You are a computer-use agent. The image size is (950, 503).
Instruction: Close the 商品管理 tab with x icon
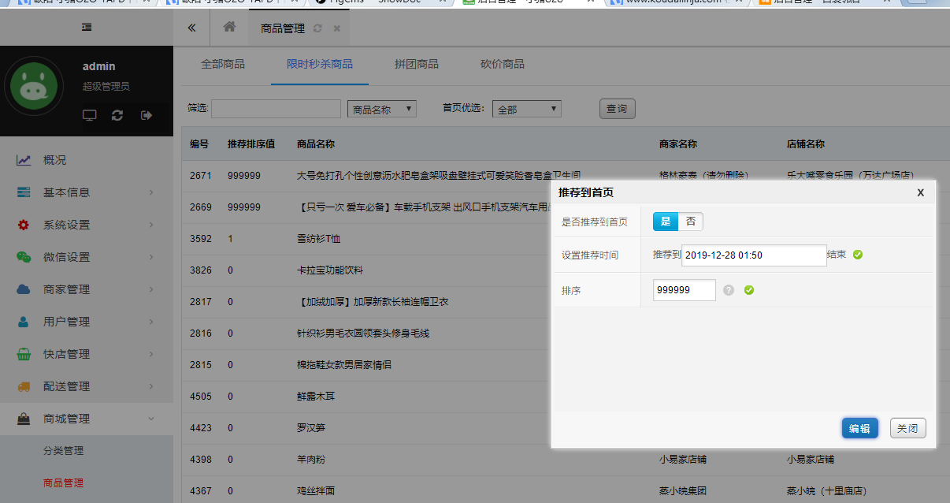point(336,28)
